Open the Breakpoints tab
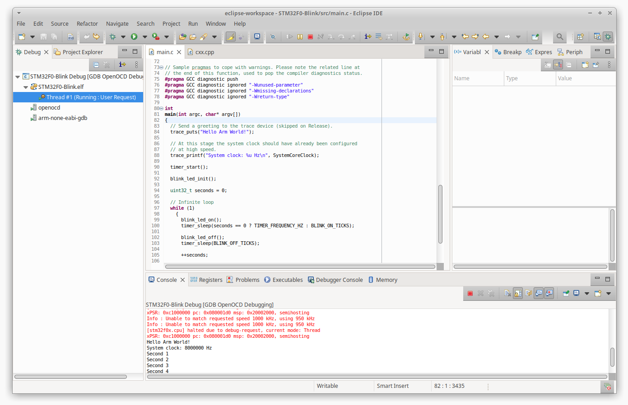The width and height of the screenshot is (628, 405). pyautogui.click(x=508, y=52)
